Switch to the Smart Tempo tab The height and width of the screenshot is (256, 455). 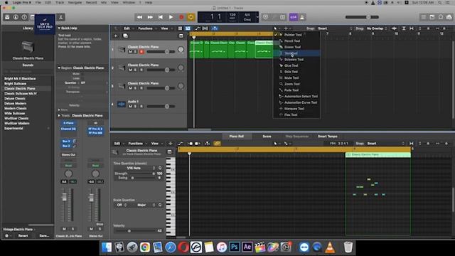[x=327, y=137]
